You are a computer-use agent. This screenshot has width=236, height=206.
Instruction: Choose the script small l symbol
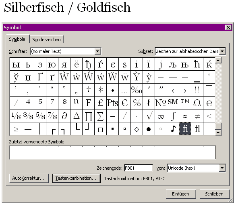[x=149, y=103]
